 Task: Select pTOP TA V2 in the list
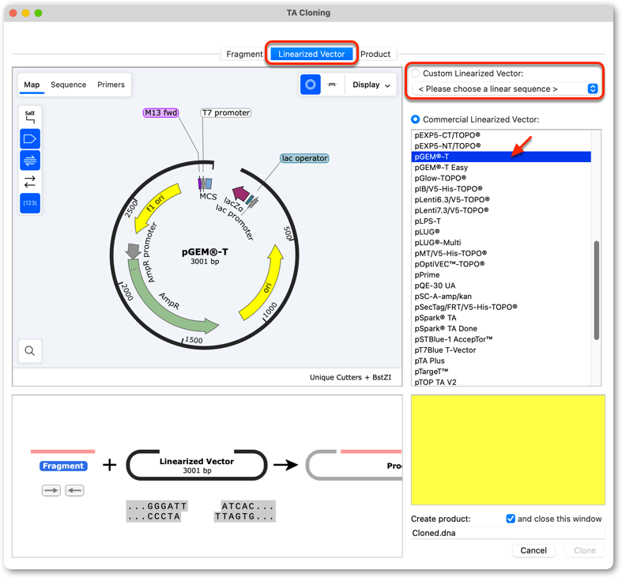[x=501, y=382]
